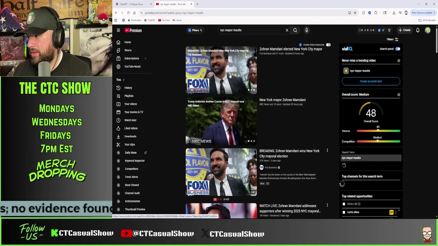The width and height of the screenshot is (438, 246).
Task: Open Liked videos in the sidebar
Action: (x=132, y=128)
